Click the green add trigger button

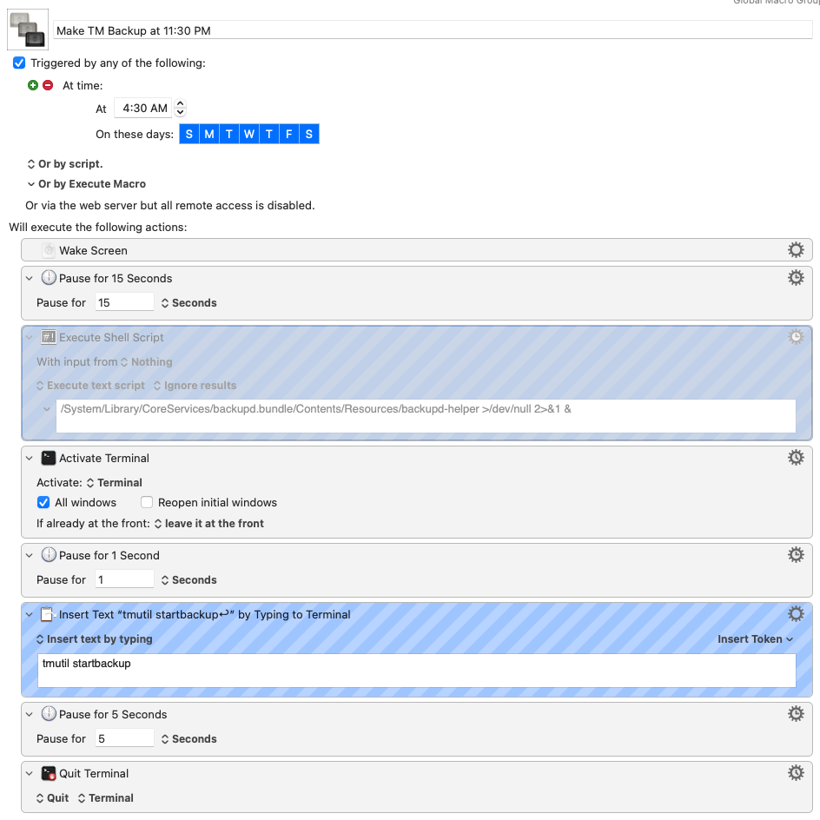[x=33, y=85]
